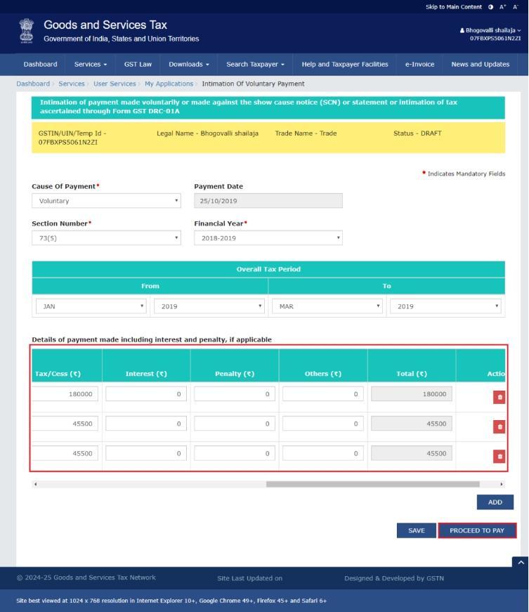
Task: Click the national emblem logo
Action: tap(27, 31)
